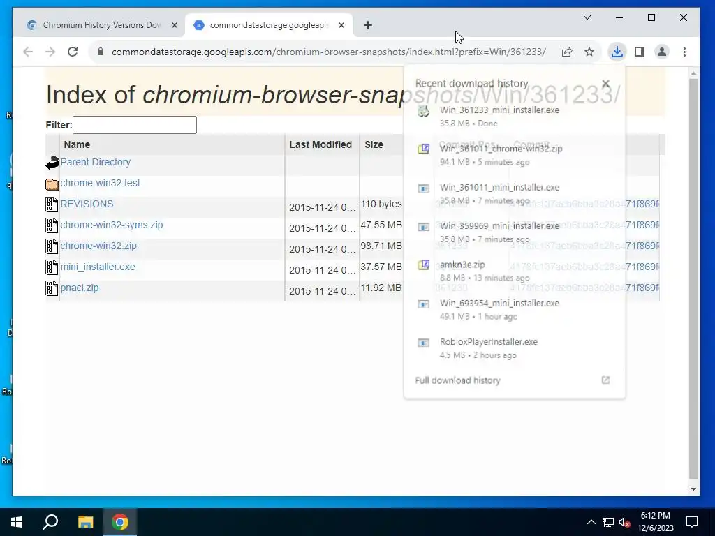This screenshot has width=715, height=536.
Task: Open the profile avatar menu
Action: (662, 52)
